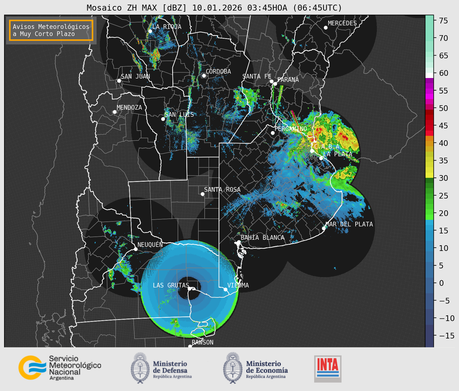This screenshot has height=391, width=459.
Task: Click the MENDOZA city marker dot
Action: [115, 112]
